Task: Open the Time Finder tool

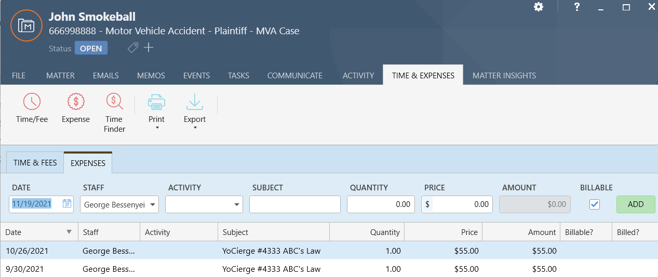Action: 114,102
